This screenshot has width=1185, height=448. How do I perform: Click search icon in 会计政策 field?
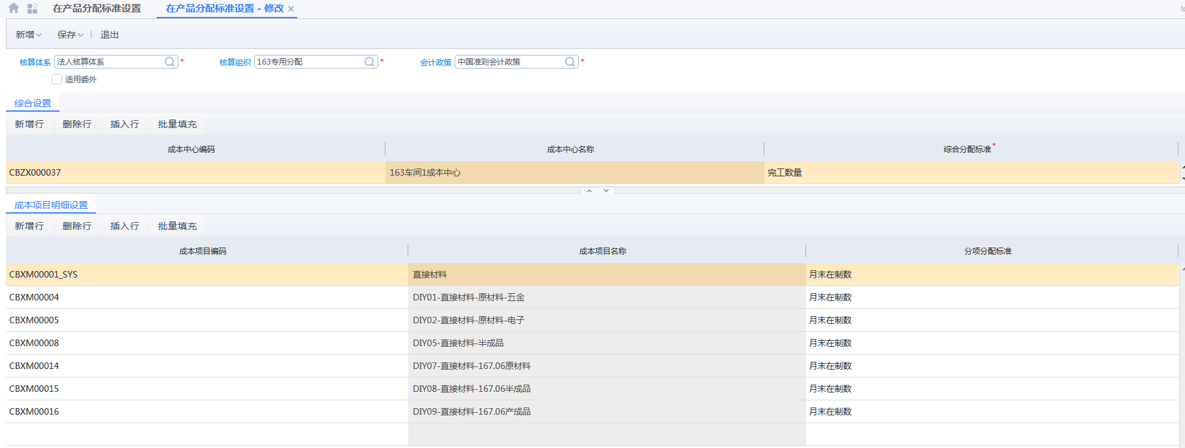570,62
